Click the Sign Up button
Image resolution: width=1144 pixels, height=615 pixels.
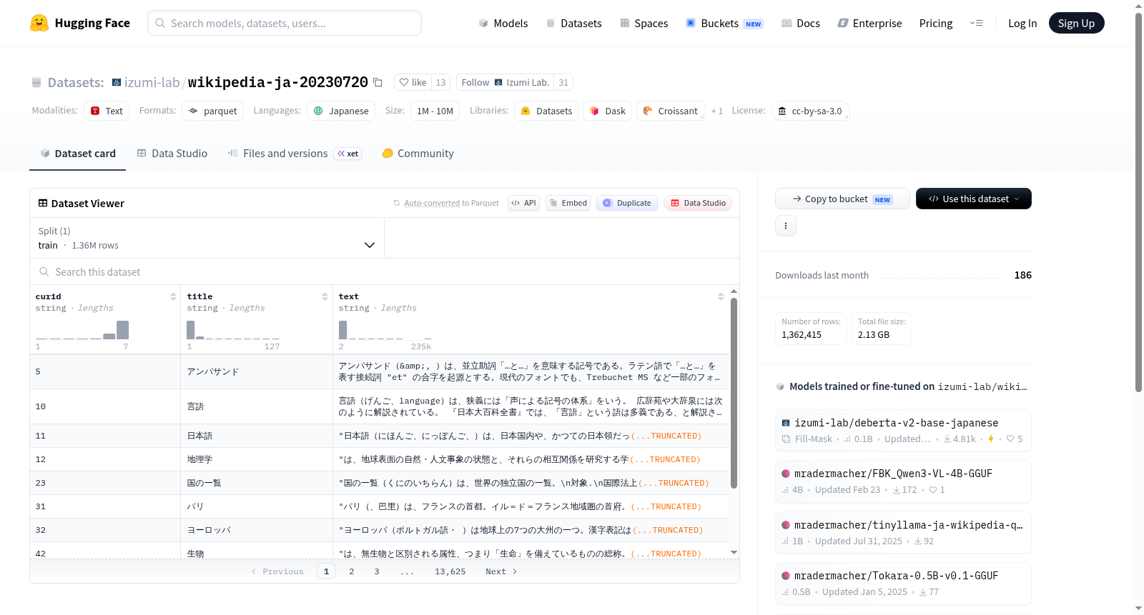[x=1076, y=23]
